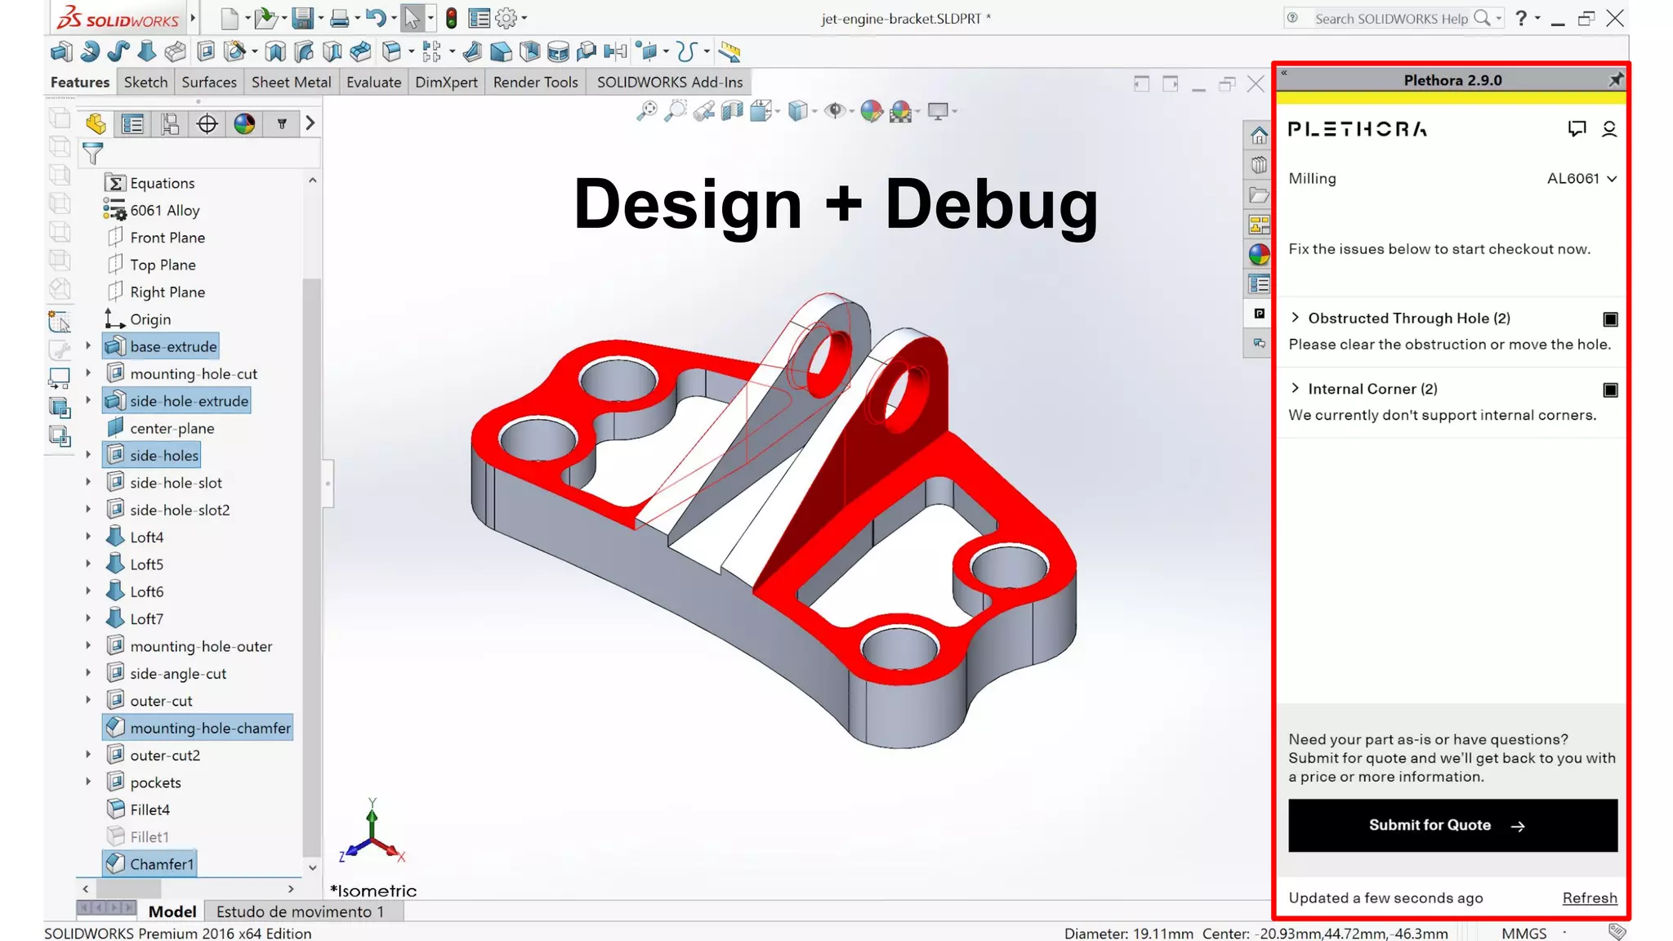Switch to the Sheet Metal tab
The height and width of the screenshot is (941, 1673).
coord(291,82)
